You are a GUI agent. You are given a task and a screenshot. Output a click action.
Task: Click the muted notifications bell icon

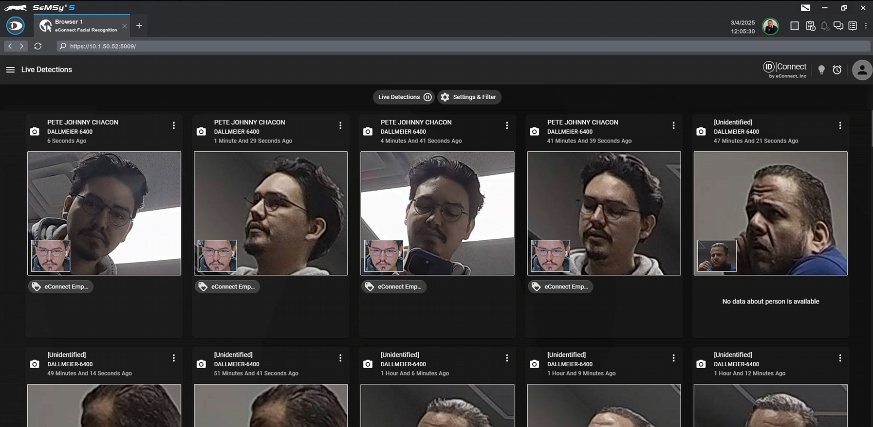coord(824,26)
